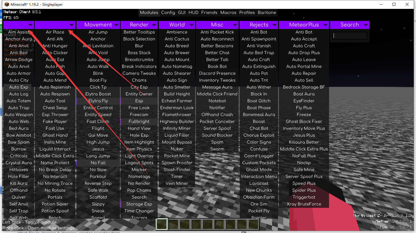Screen dimensions: 416x233
Task: Disable the Elytra Fly module
Action: [x=98, y=101]
